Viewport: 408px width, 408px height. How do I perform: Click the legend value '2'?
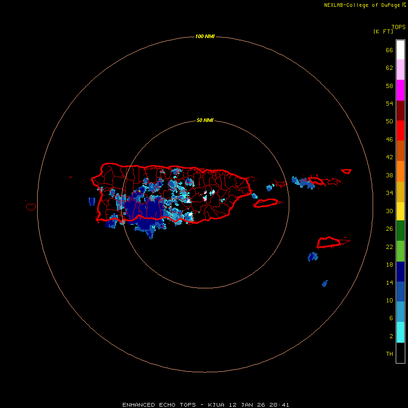click(391, 336)
